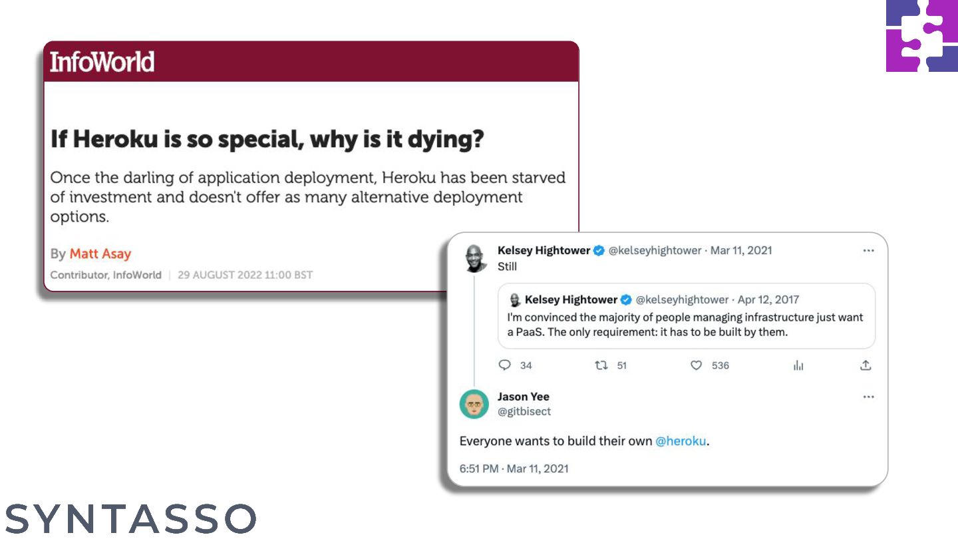The image size is (958, 539).
Task: Click the 'Still' tweet text
Action: (x=507, y=266)
